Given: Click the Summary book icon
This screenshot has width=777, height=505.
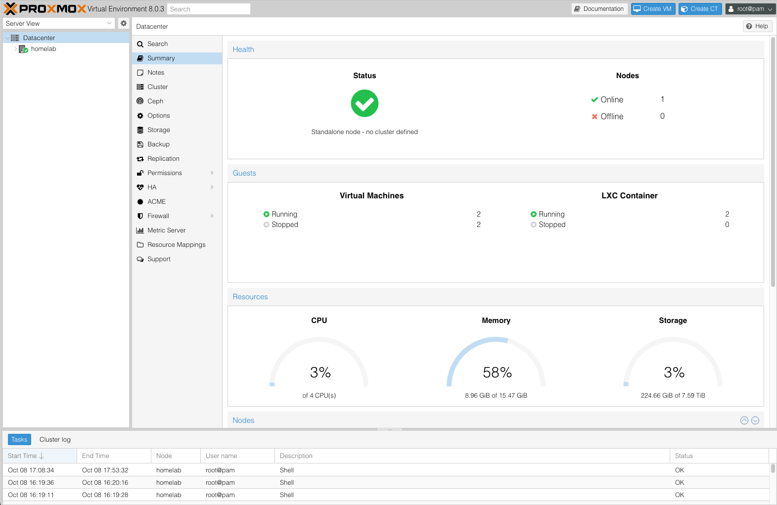Looking at the screenshot, I should point(140,58).
